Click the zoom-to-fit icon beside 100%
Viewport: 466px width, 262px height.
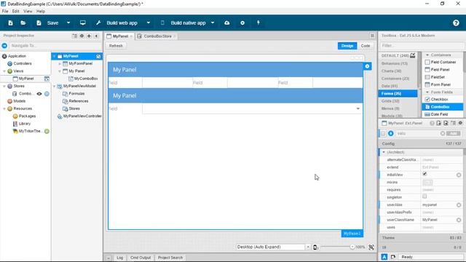pyautogui.click(x=371, y=247)
